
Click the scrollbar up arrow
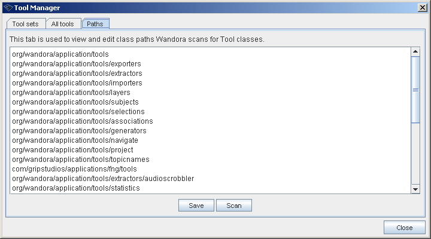(x=415, y=52)
